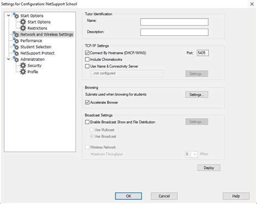Viewport: 257px width, 204px height.
Task: Click the gear icon beside NetSupport Protect
Action: (x=16, y=53)
